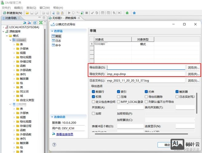This screenshot has width=202, height=153.
Task: Open the 对象导航 view menu triangle
Action: (45, 22)
